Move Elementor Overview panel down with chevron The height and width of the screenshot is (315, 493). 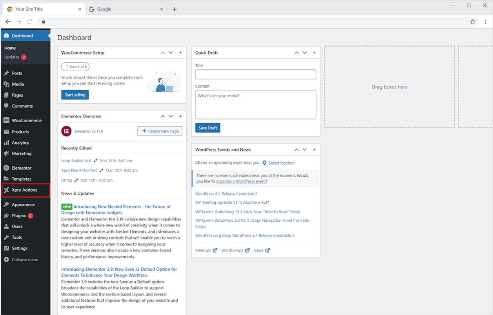(171, 116)
